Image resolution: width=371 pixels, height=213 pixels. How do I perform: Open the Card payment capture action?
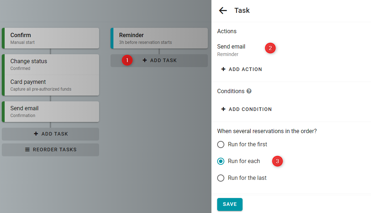pyautogui.click(x=50, y=85)
